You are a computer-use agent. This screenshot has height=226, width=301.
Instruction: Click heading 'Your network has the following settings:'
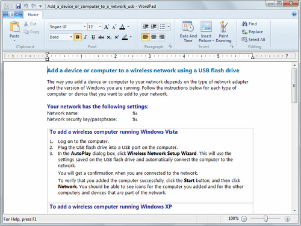coord(98,107)
